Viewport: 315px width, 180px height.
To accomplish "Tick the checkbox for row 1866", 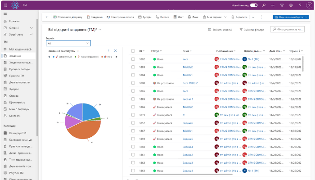I will click(133, 107).
